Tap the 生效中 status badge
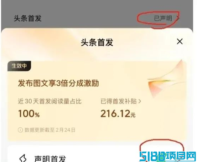This screenshot has width=197, height=162. (19, 66)
